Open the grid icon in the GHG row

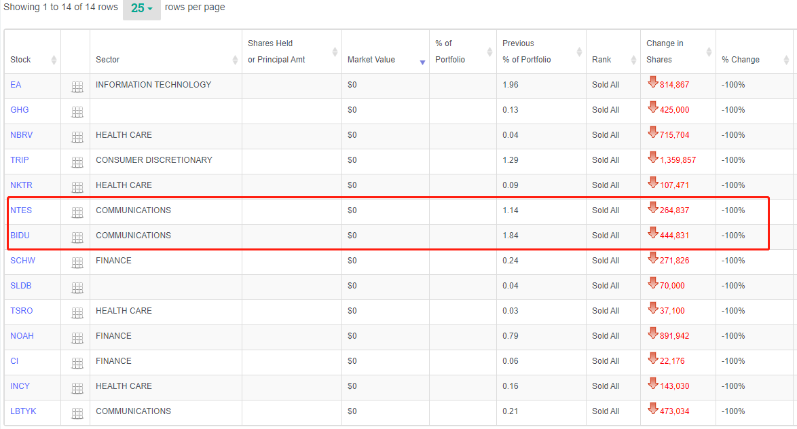click(77, 112)
